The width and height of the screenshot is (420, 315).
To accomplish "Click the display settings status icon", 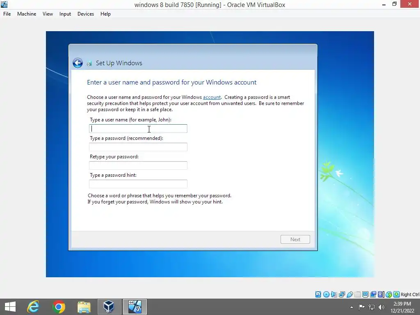I will 365,294.
